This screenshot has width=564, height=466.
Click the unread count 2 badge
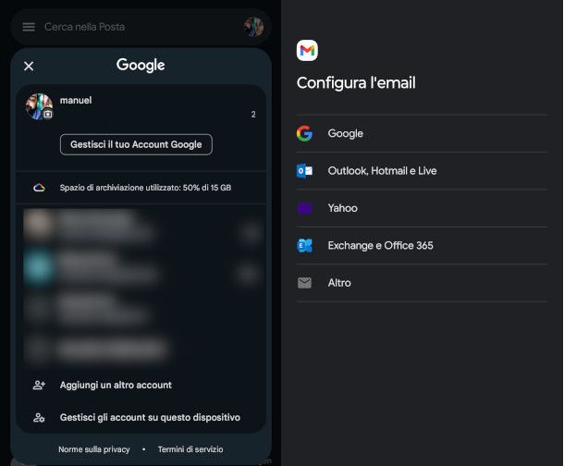253,115
